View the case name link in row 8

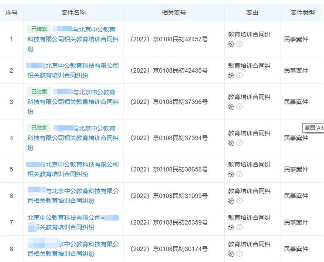[x=73, y=249]
